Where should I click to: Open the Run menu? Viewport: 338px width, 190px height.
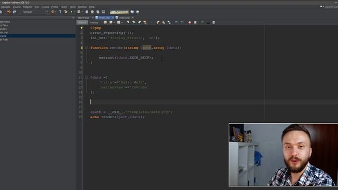[x=37, y=7]
